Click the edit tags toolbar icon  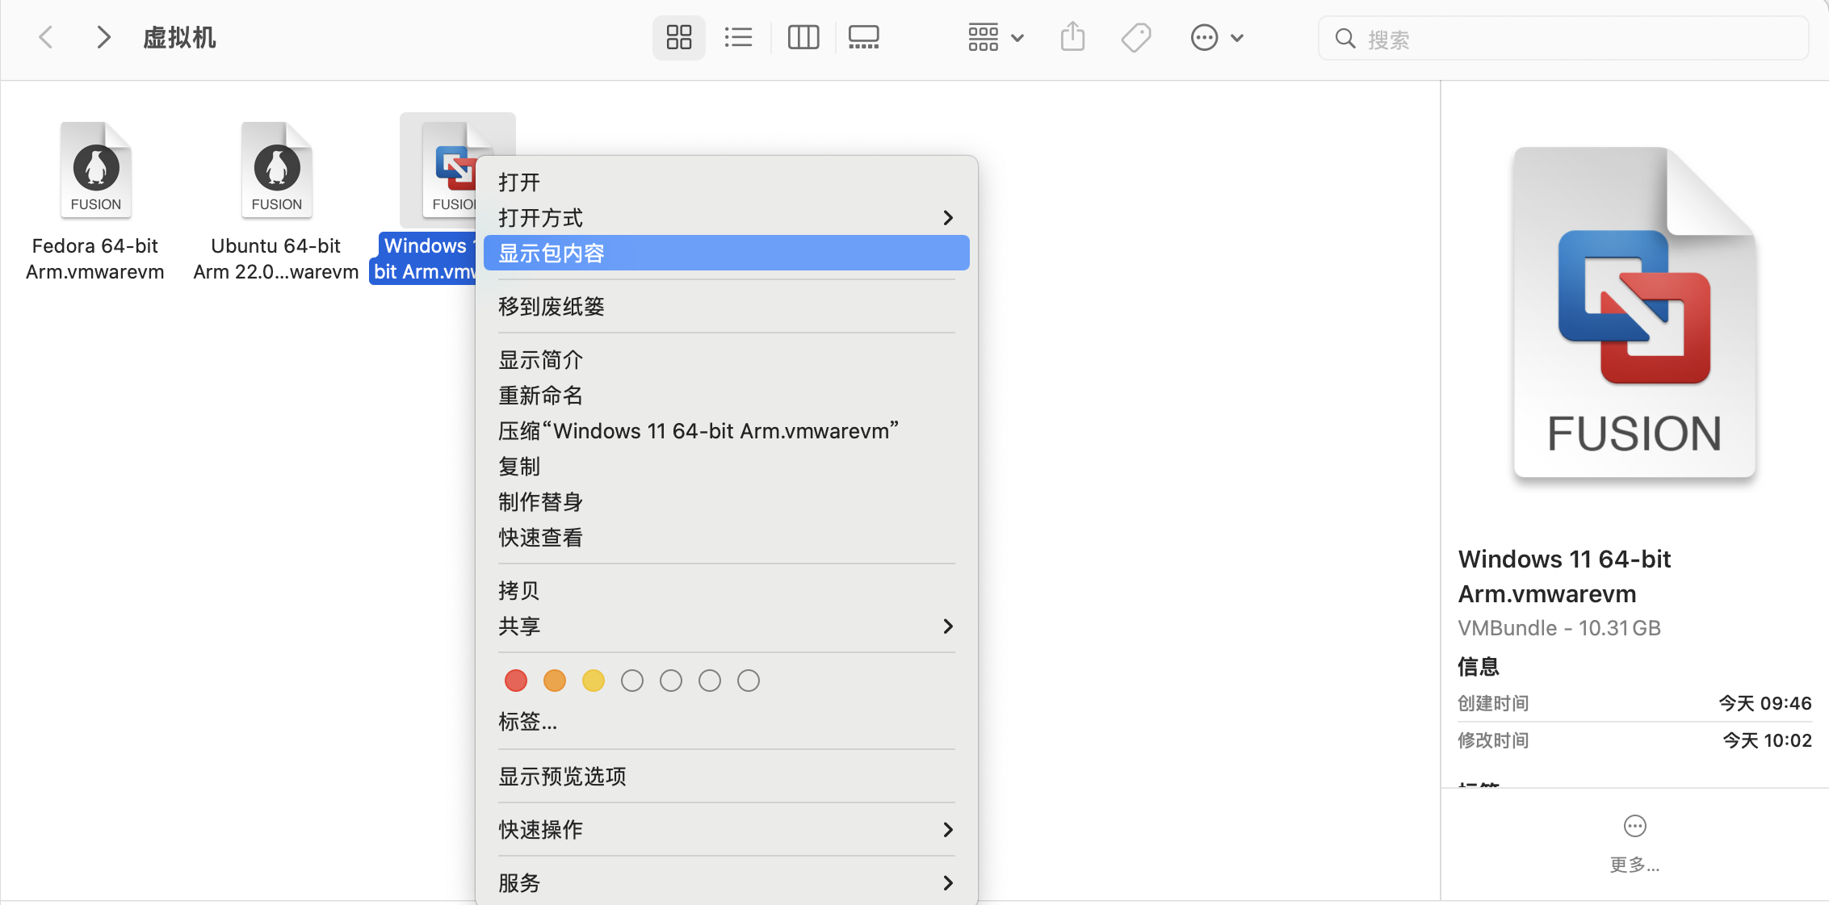1135,37
